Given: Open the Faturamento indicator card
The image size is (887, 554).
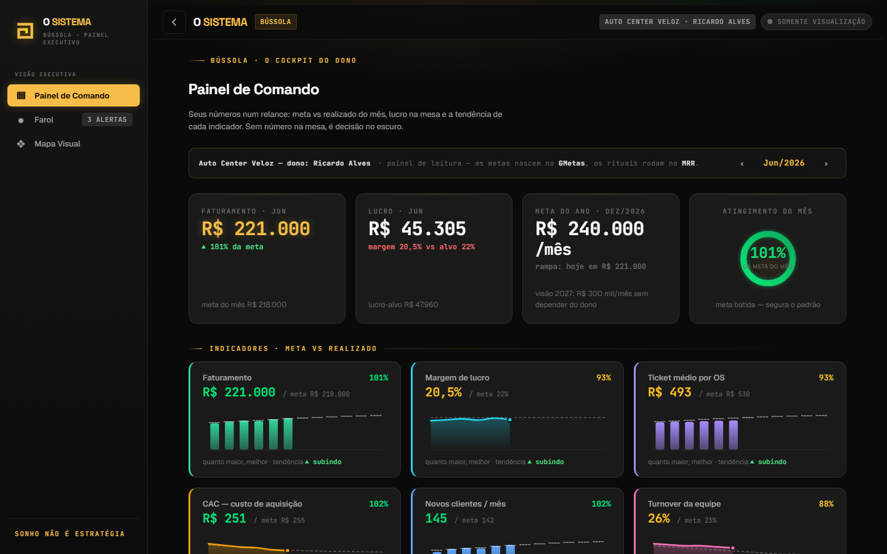Looking at the screenshot, I should click(x=294, y=419).
